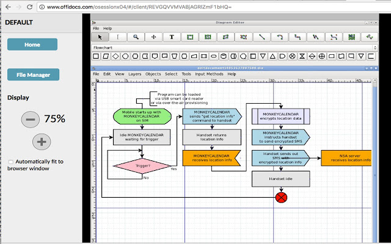Pick the diamond decision flowchart shape
391x244 pixels.
tap(115, 56)
